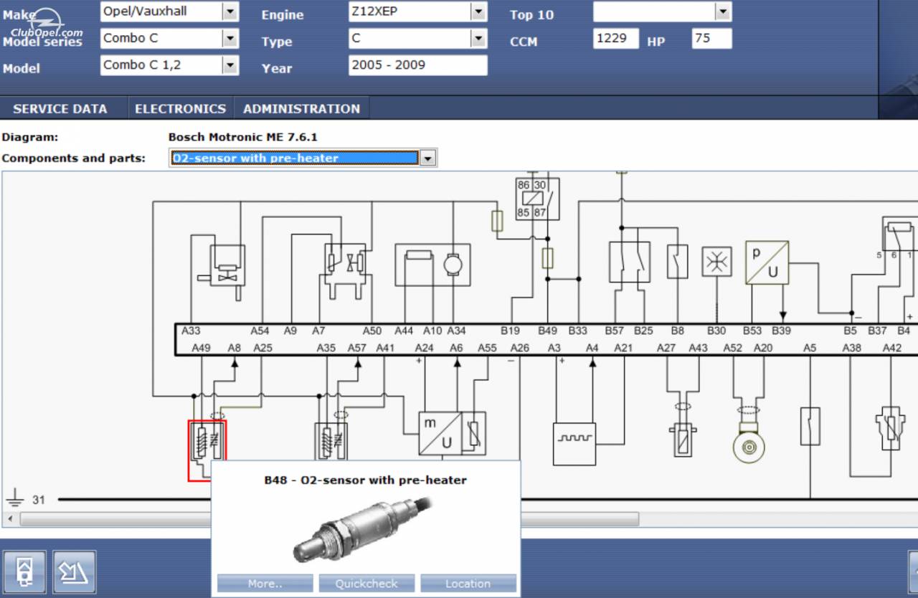The height and width of the screenshot is (598, 918).
Task: Open the Model dropdown arrow
Action: 230,65
